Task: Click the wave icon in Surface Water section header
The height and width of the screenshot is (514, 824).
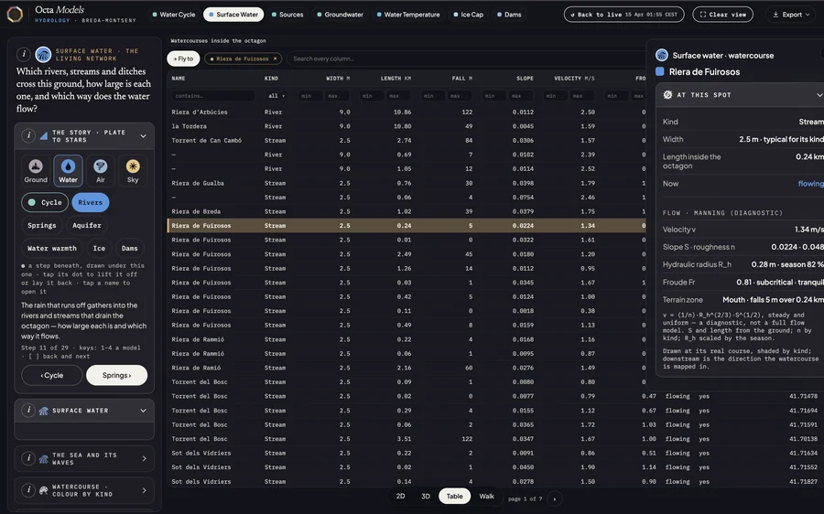Action: coord(44,411)
